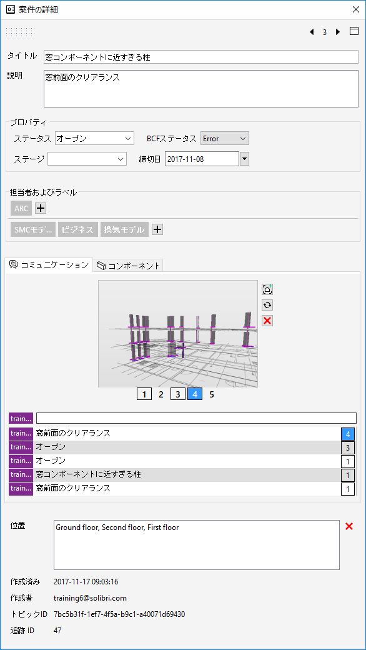Add a new slide snapshot icon
The height and width of the screenshot is (650, 366).
pyautogui.click(x=267, y=289)
